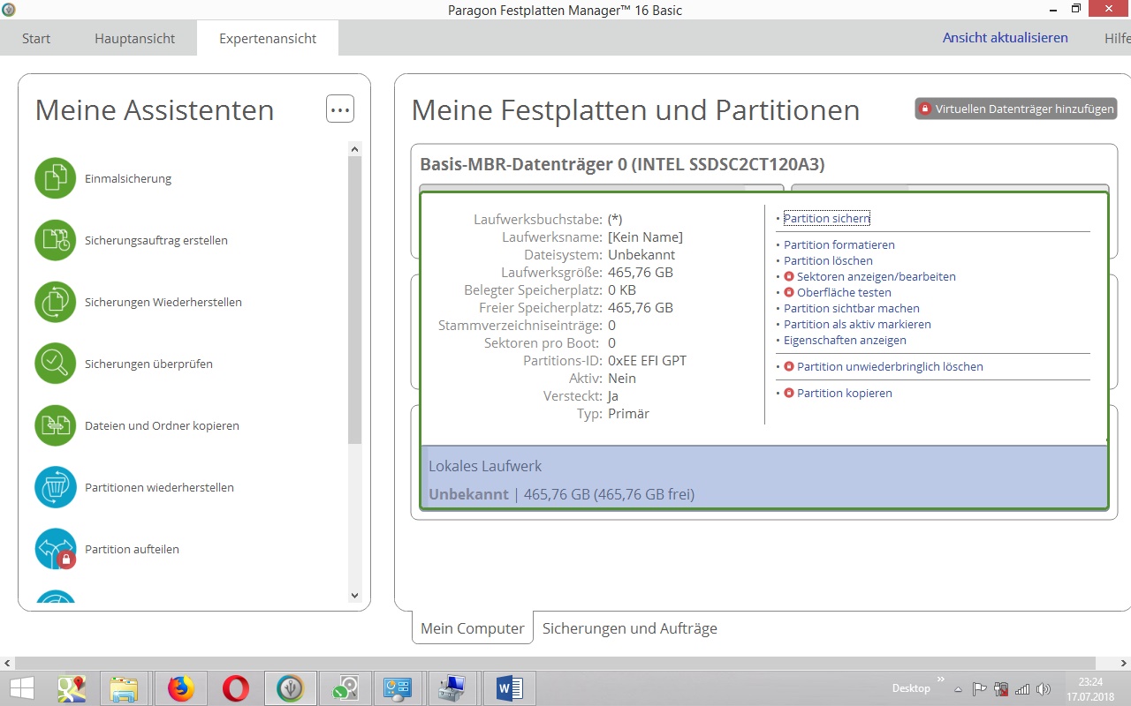Click the assistants list scrollbar down arrow
This screenshot has width=1131, height=706.
(355, 596)
